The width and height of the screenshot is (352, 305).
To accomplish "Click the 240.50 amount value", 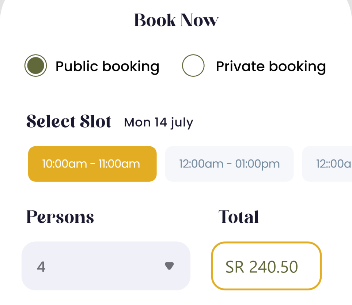I will tap(273, 267).
